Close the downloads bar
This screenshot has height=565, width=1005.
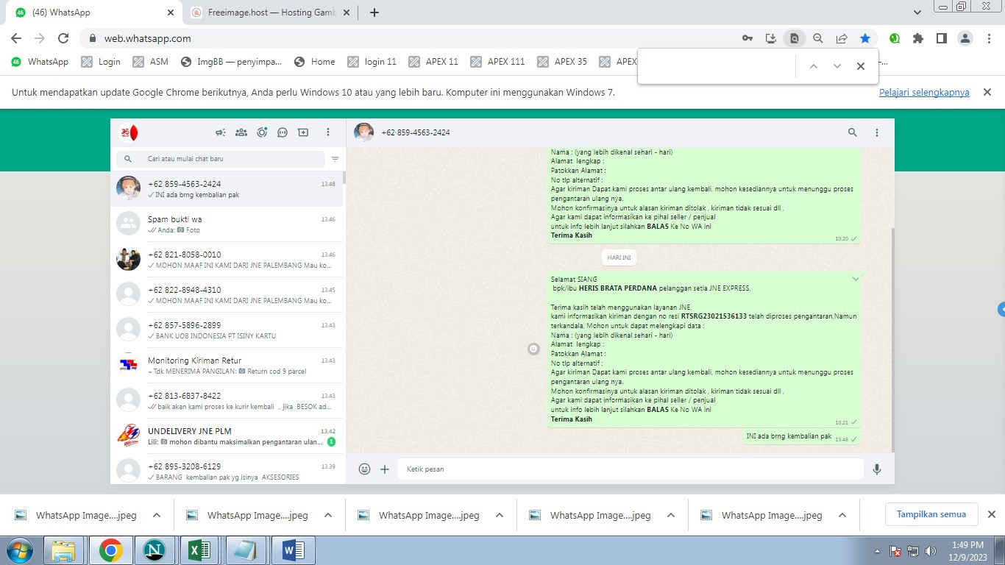pyautogui.click(x=991, y=514)
